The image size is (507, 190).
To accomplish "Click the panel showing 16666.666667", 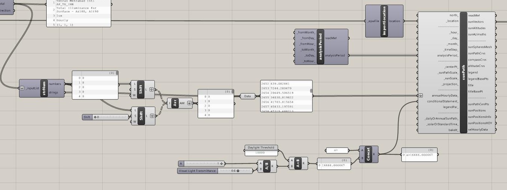I will click(334, 164).
